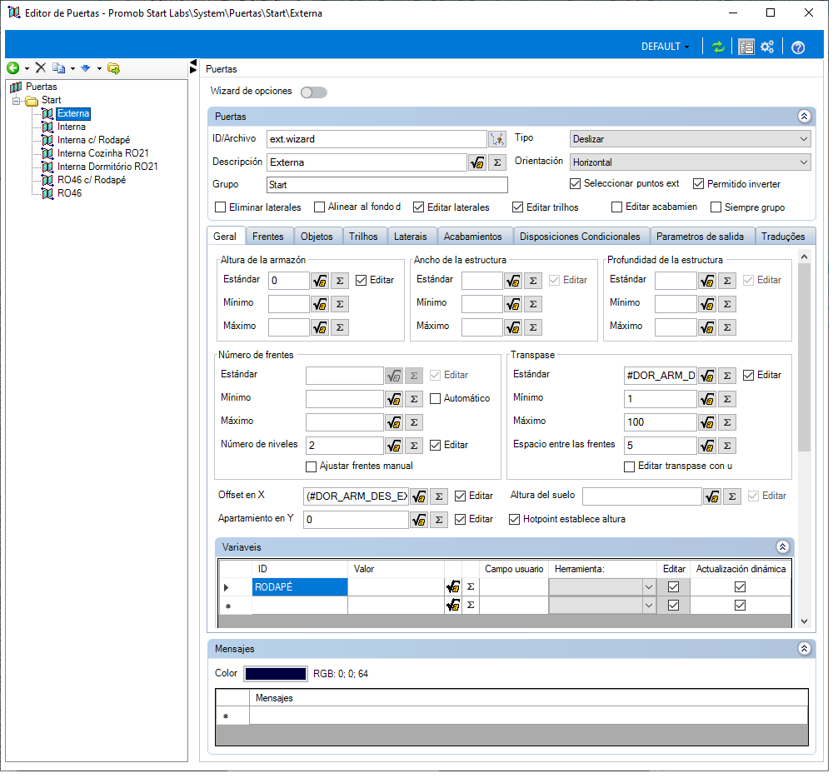The height and width of the screenshot is (778, 833).
Task: Click into the ID/Archivo input field
Action: [x=377, y=139]
